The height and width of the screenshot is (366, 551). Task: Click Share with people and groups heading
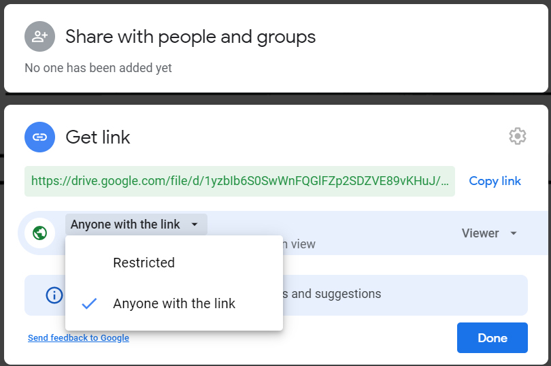coord(190,37)
